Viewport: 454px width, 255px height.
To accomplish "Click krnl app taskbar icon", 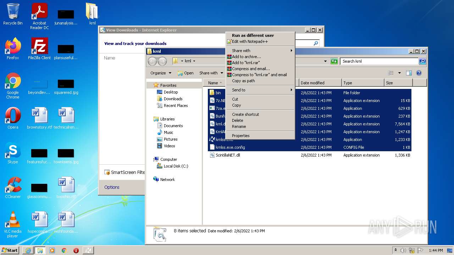I will [88, 250].
